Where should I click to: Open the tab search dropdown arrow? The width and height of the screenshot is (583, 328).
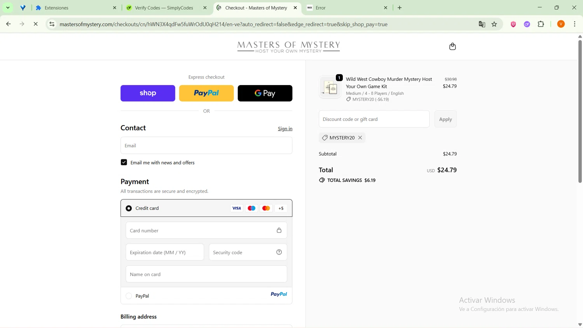8,8
